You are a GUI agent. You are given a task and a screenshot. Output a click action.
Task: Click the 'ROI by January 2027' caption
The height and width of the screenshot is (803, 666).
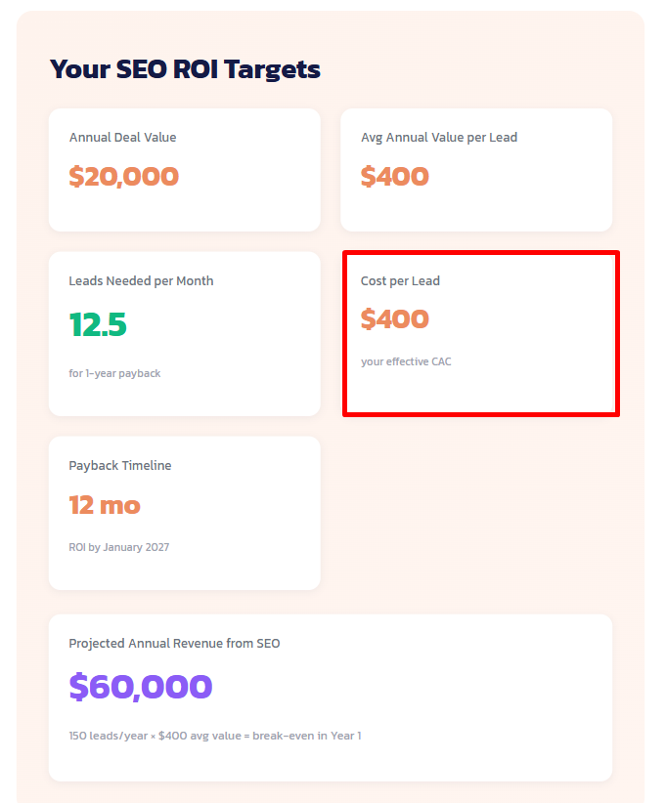pyautogui.click(x=117, y=547)
